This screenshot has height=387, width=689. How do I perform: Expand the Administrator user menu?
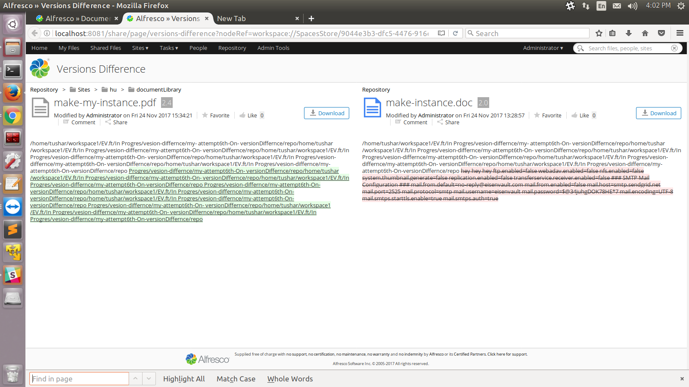tap(543, 48)
